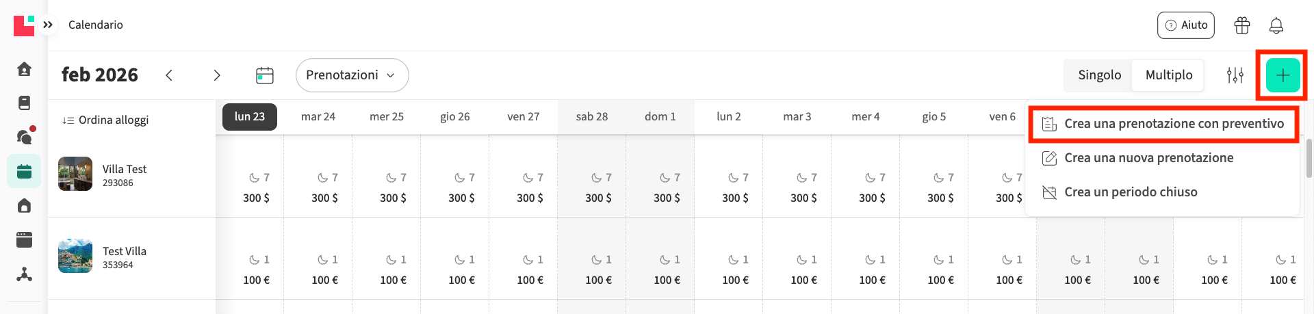Open the Villa Test listing thumbnail

click(75, 174)
